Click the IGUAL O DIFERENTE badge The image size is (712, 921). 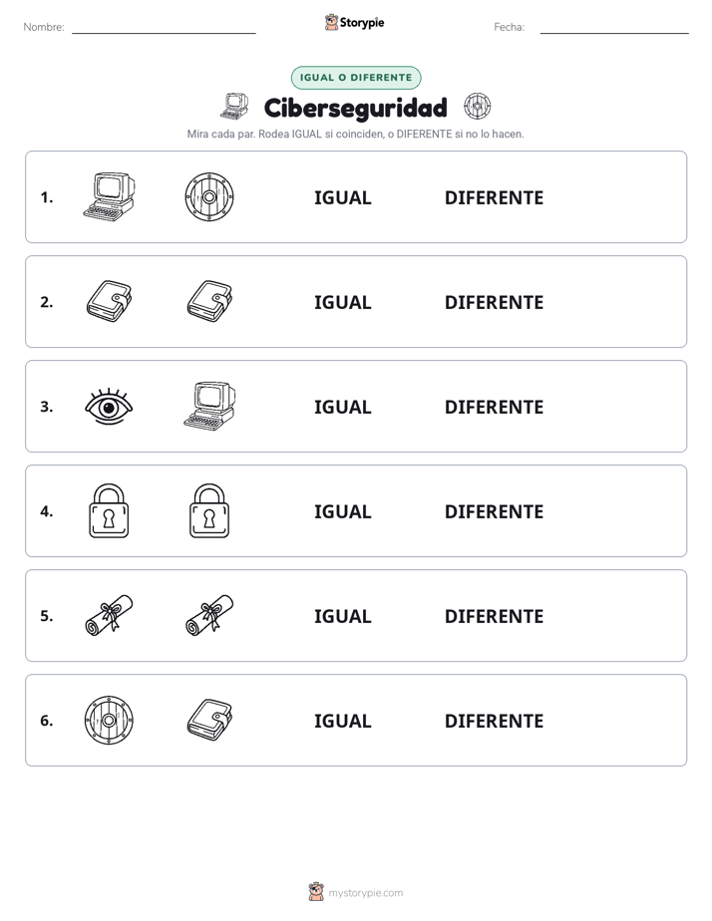click(x=356, y=78)
